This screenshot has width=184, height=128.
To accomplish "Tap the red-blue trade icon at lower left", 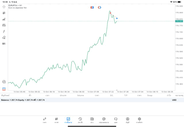I will point(4,89).
